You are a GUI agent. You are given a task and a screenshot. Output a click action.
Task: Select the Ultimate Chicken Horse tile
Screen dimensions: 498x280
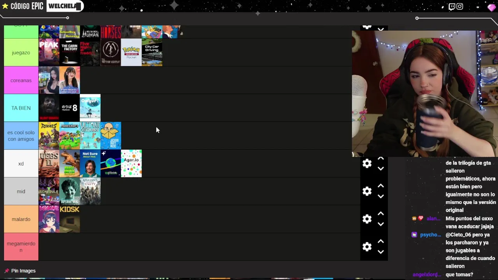90,136
